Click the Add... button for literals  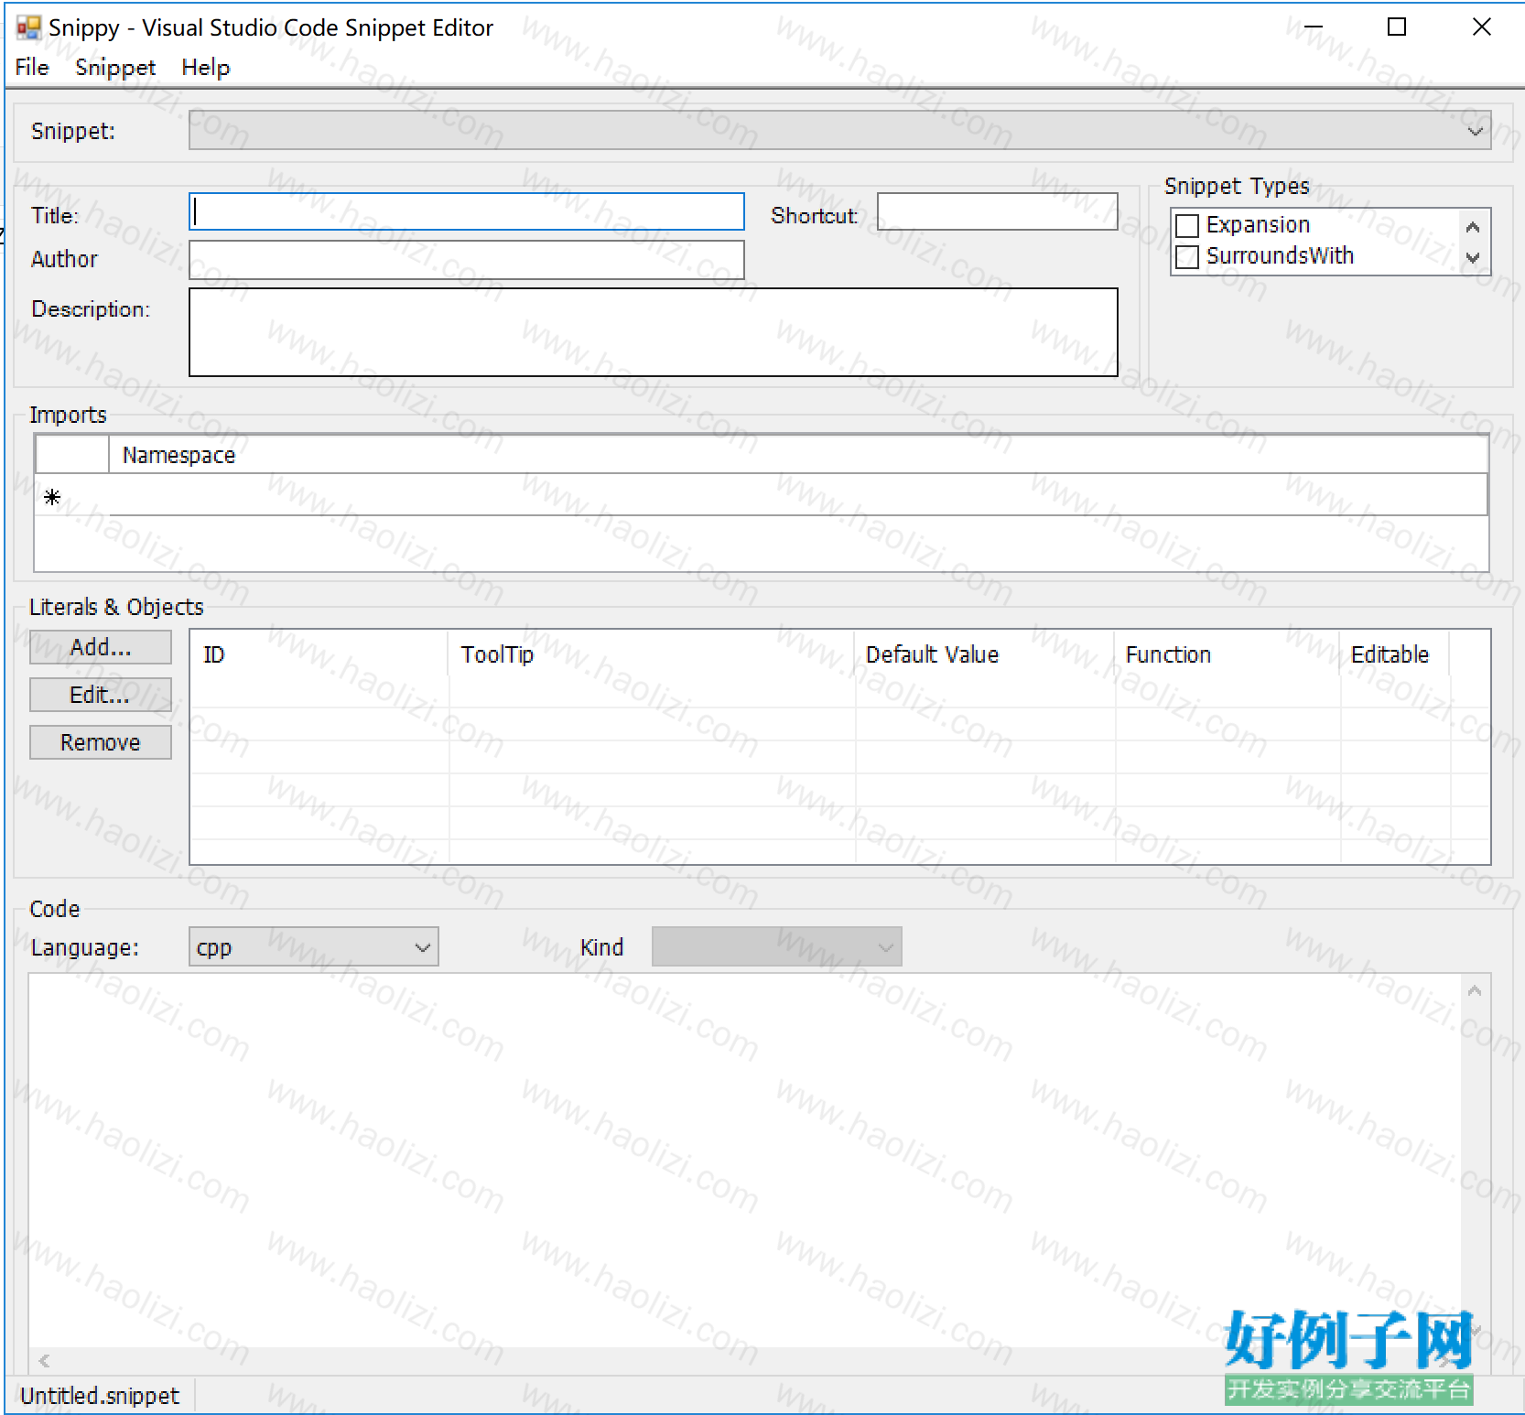(x=101, y=647)
